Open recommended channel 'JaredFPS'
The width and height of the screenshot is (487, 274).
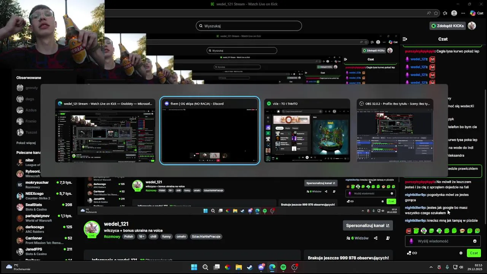click(x=44, y=251)
